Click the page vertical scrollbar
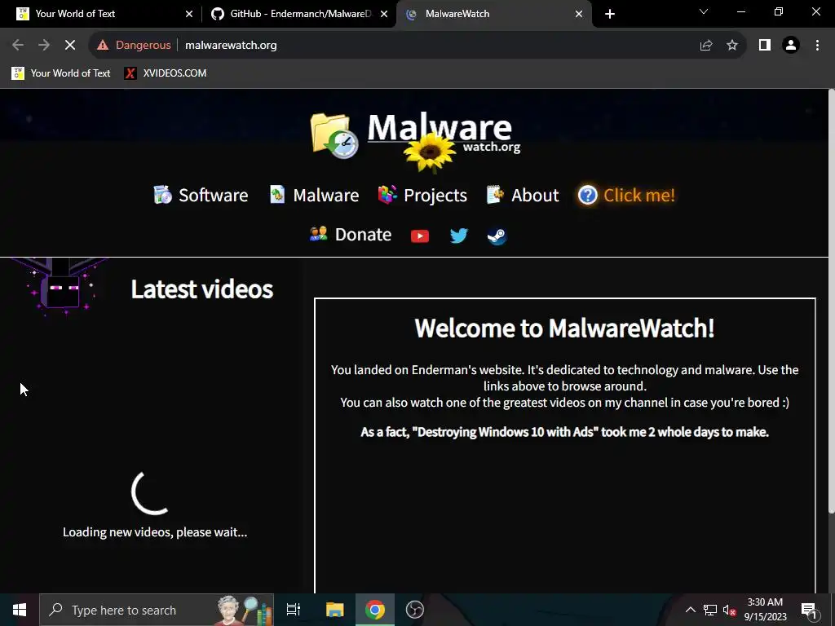The width and height of the screenshot is (835, 626). click(831, 301)
